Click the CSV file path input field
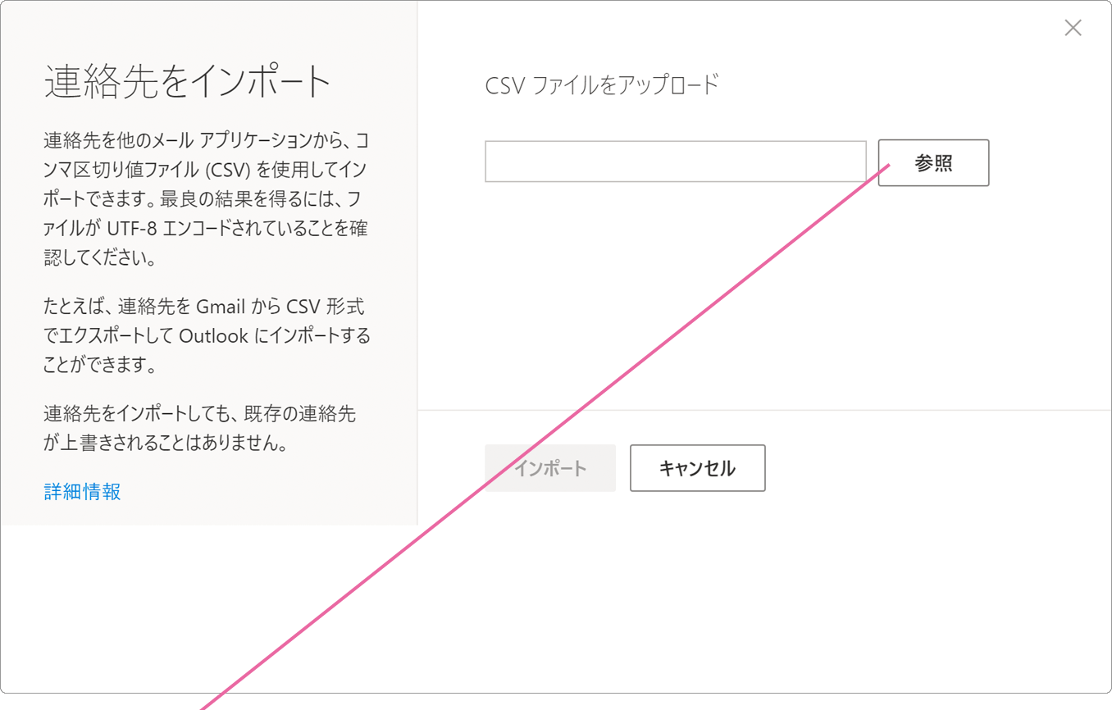The height and width of the screenshot is (710, 1112). (676, 162)
